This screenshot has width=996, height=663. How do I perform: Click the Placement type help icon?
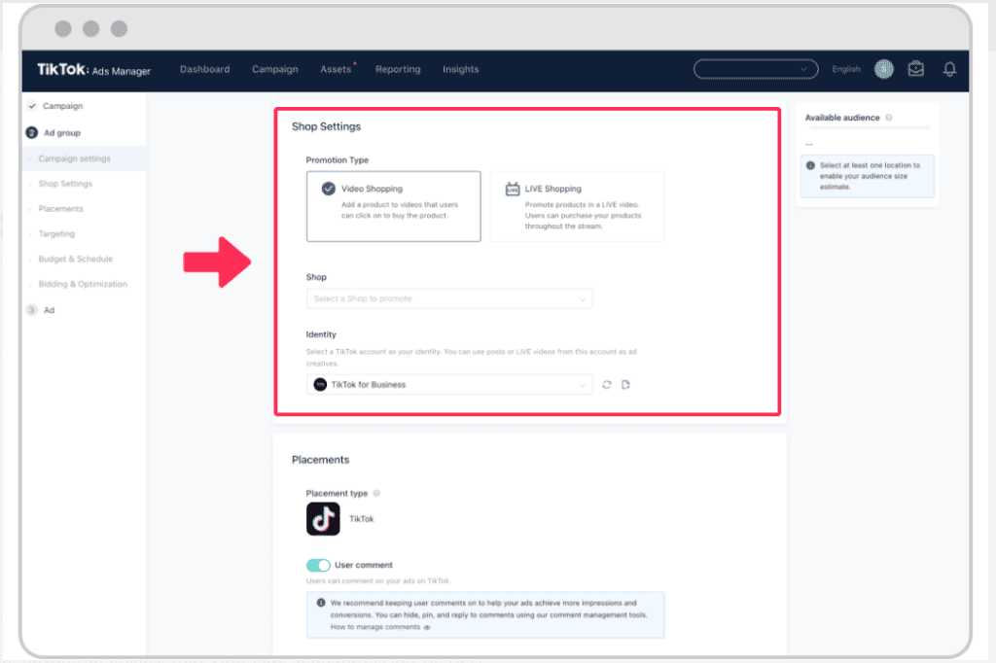point(376,494)
